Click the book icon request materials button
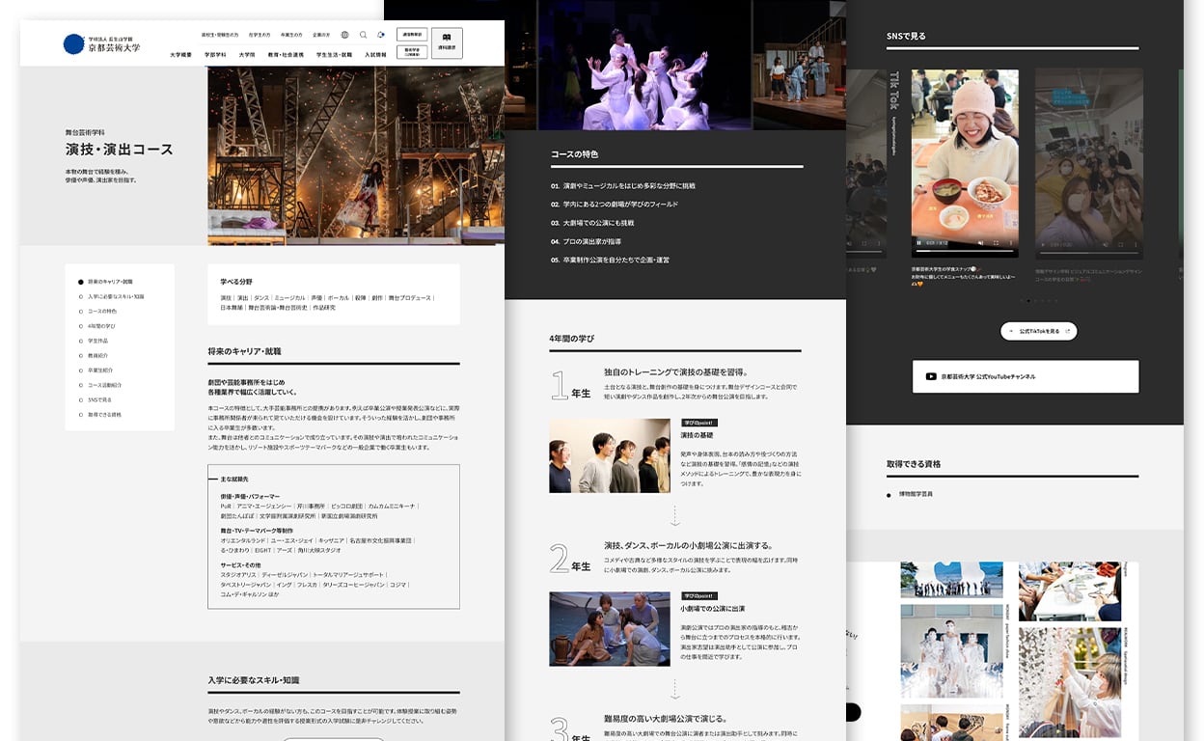1204x741 pixels. tap(447, 42)
